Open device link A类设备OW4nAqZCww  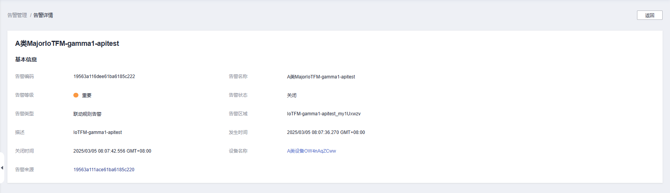[x=311, y=151]
